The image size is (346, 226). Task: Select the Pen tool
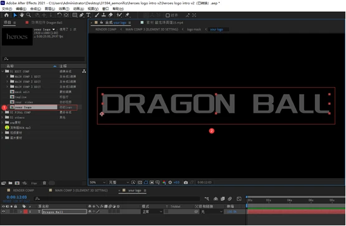[82, 15]
